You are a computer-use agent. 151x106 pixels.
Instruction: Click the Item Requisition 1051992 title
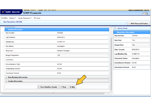click(x=13, y=22)
